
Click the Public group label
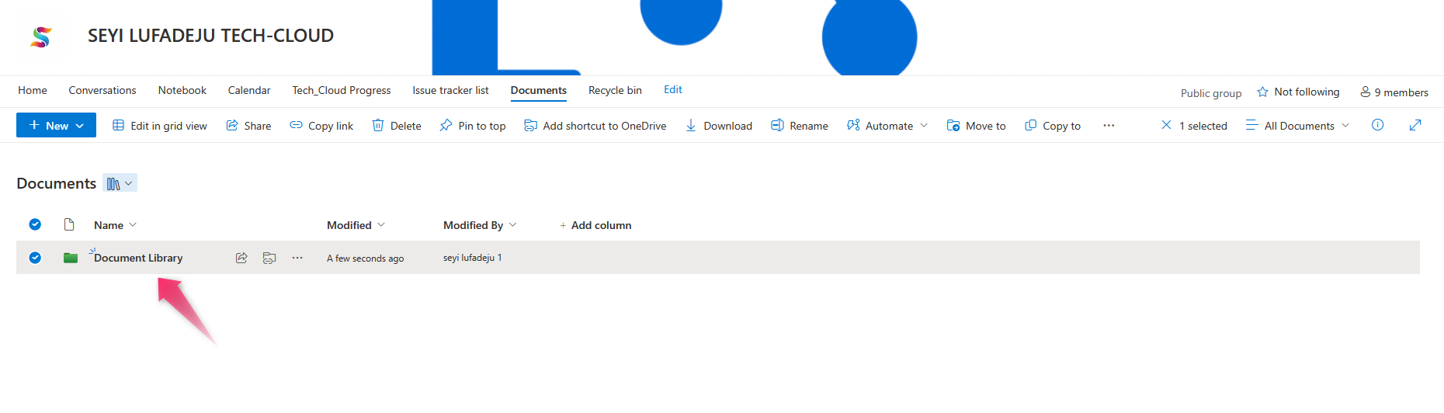point(1211,93)
